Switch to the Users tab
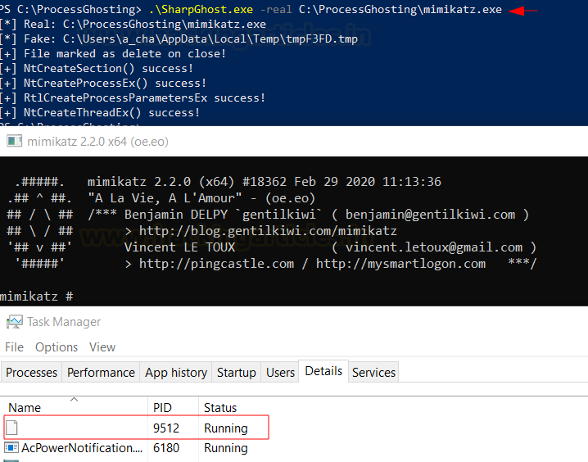Screen dimensions: 588x462 pos(280,373)
